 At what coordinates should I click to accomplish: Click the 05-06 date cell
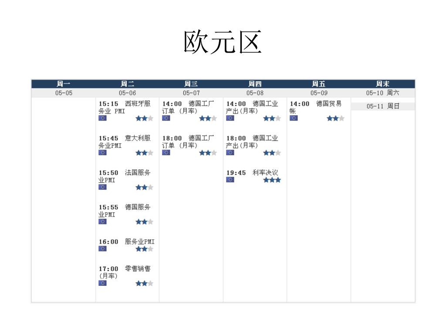[x=128, y=93]
